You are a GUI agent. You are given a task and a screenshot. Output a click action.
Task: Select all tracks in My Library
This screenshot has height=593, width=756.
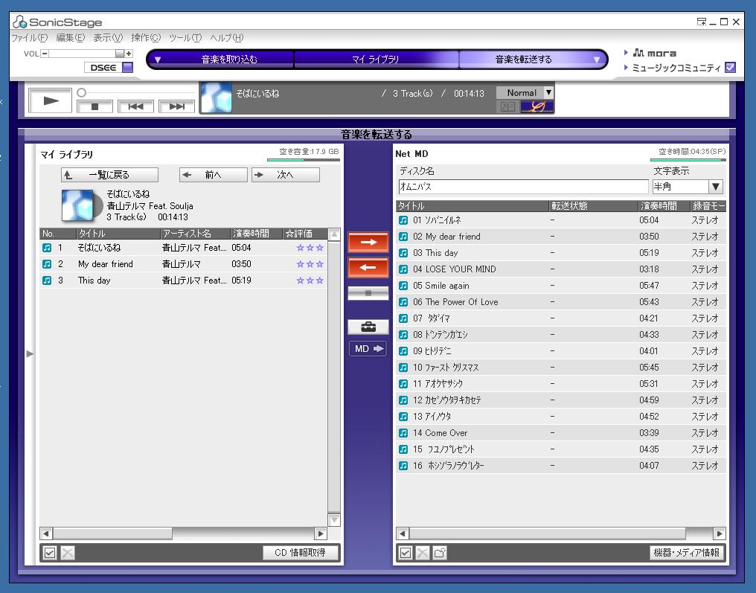tap(50, 553)
